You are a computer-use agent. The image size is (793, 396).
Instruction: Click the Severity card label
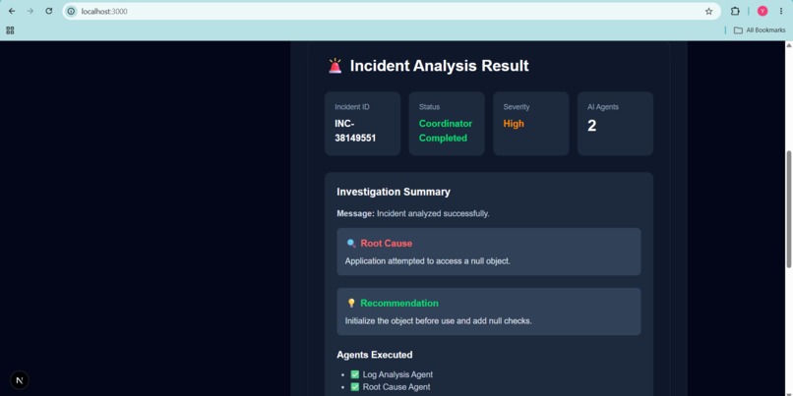click(517, 107)
